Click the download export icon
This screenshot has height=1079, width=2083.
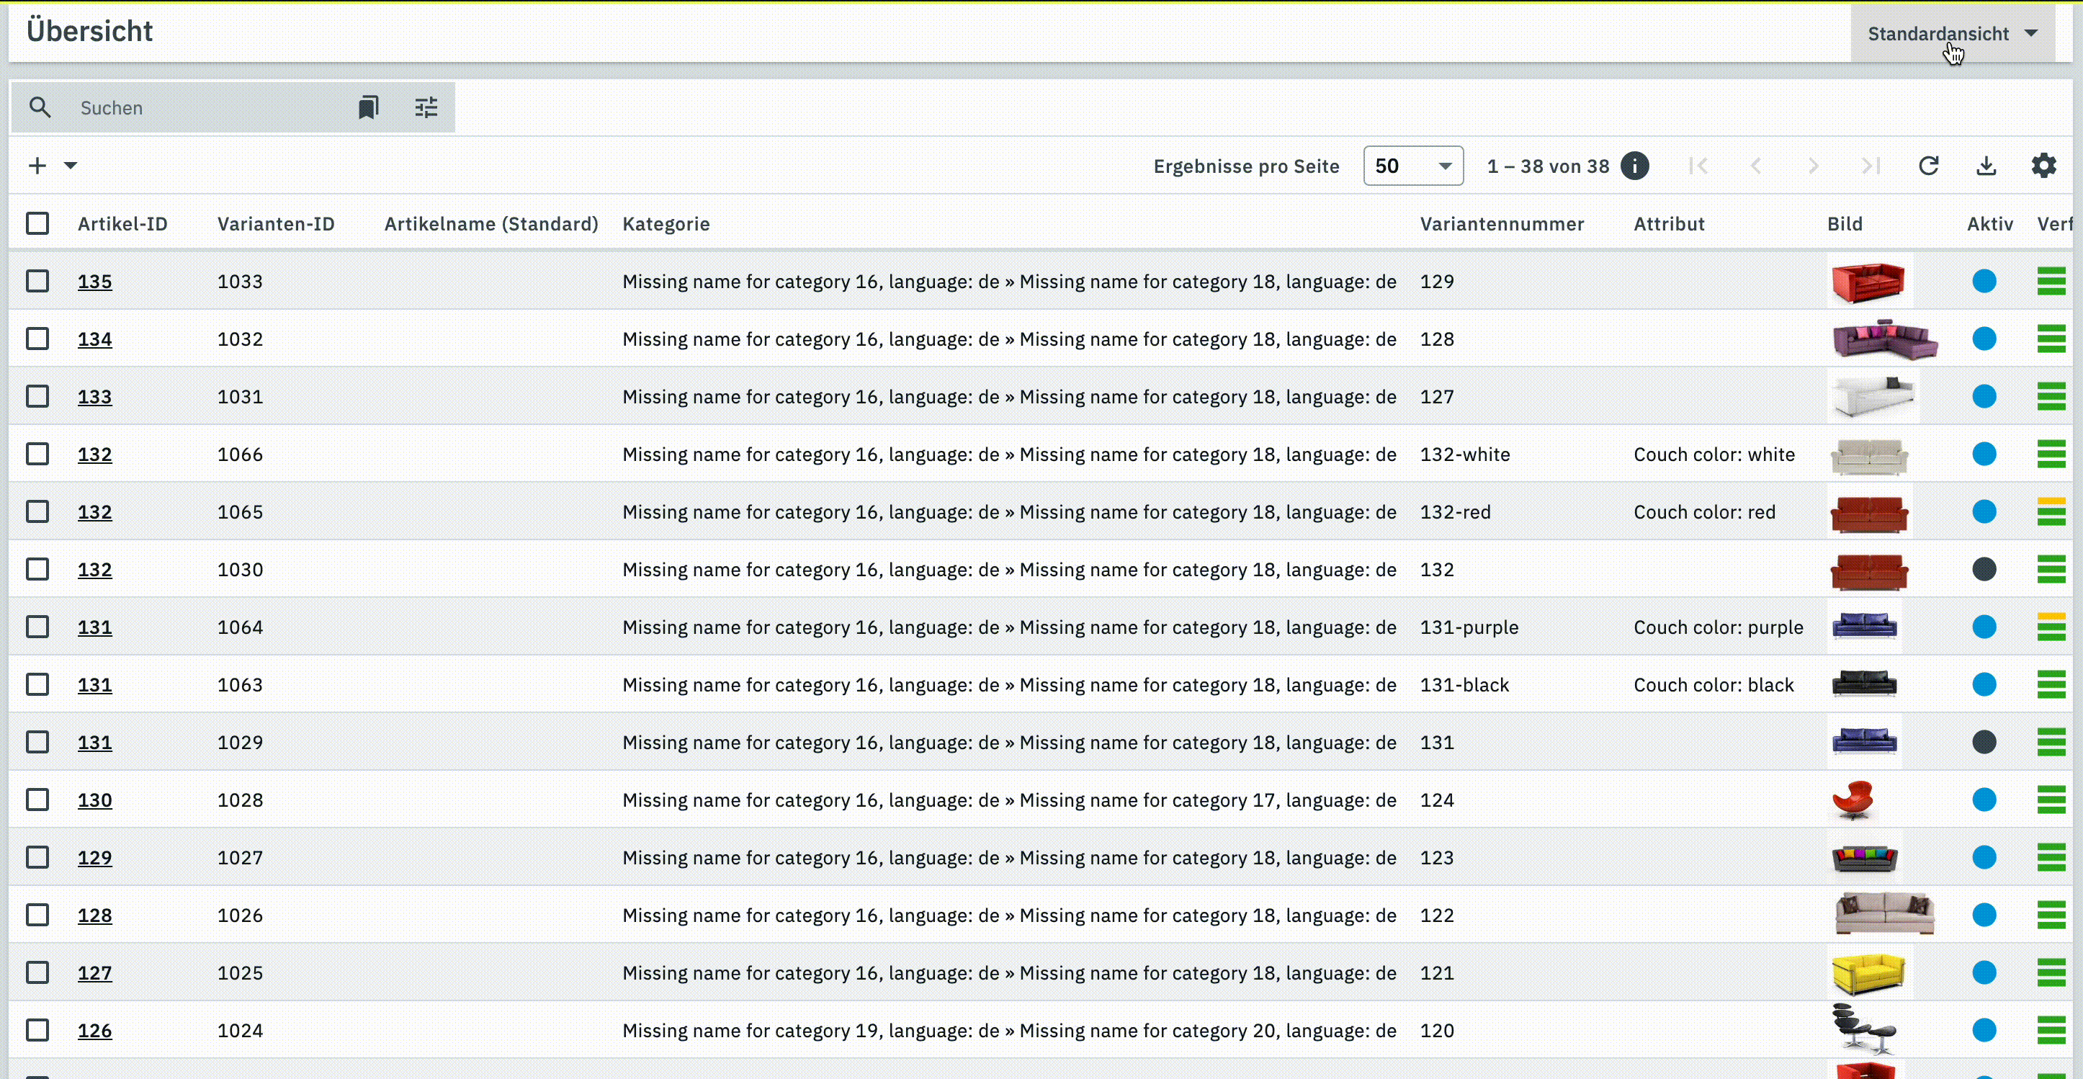pyautogui.click(x=1986, y=166)
